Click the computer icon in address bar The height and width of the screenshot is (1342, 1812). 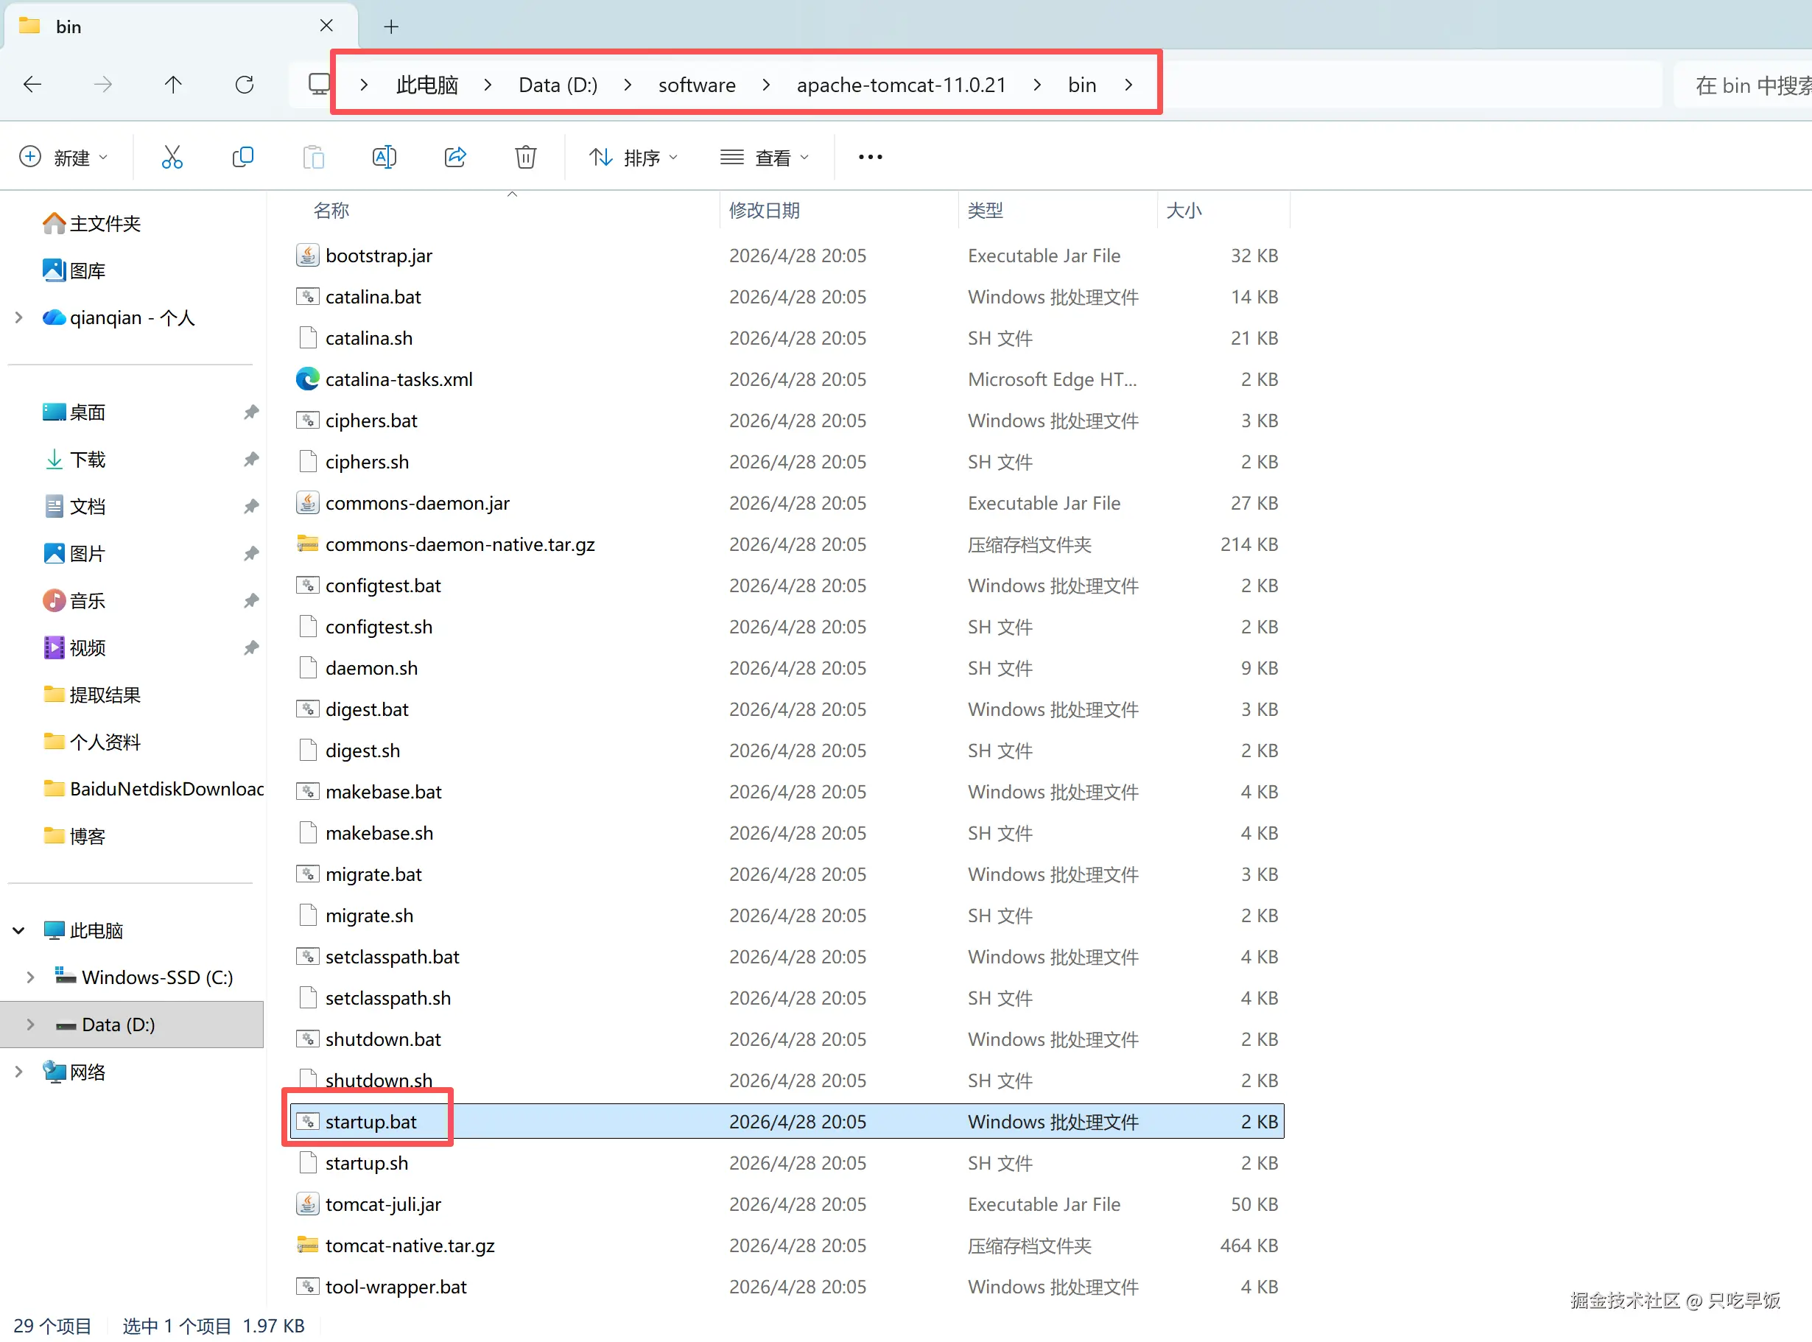319,85
